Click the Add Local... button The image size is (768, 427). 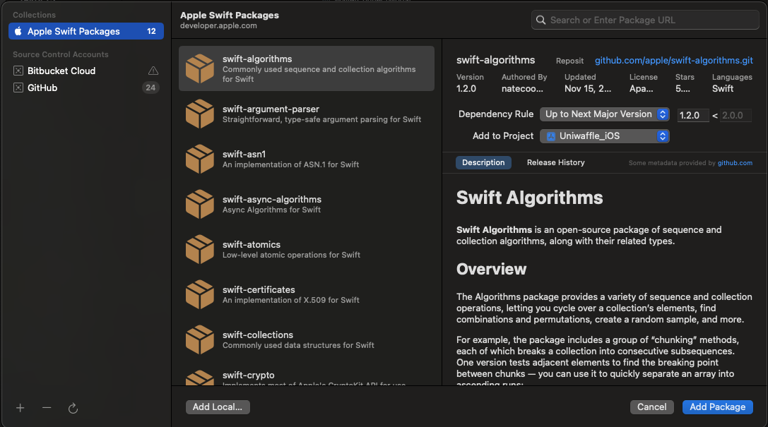[218, 407]
